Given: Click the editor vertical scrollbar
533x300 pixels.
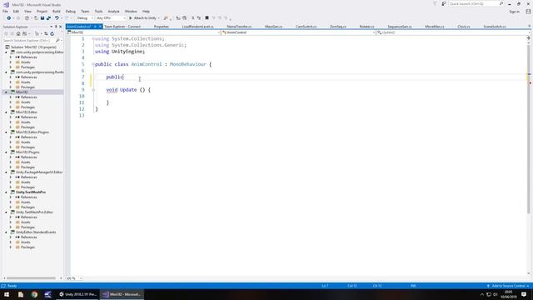Looking at the screenshot, I should click(x=529, y=129).
